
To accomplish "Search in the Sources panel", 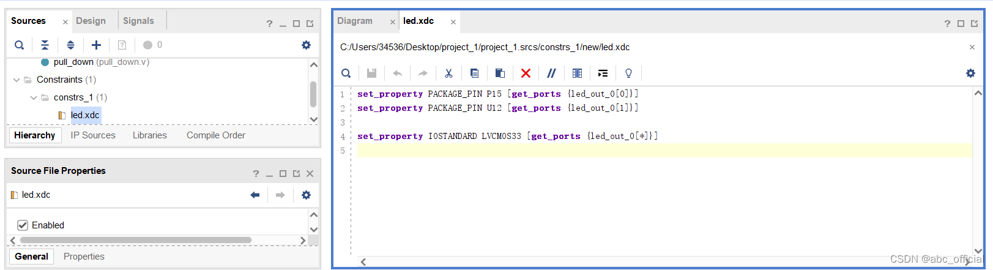I will pos(20,45).
